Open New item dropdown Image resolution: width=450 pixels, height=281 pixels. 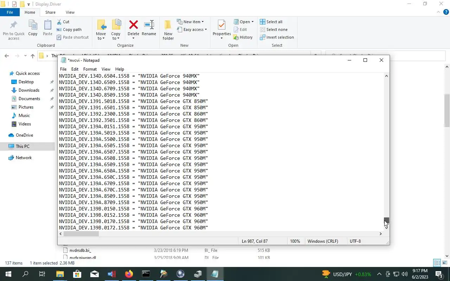coord(190,22)
